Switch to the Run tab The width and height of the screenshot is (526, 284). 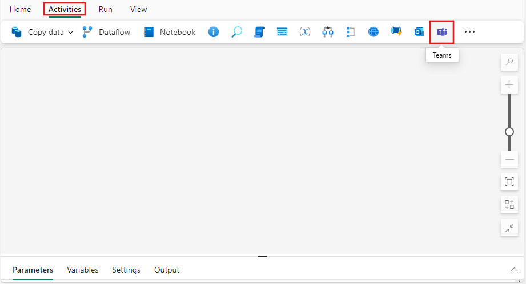coord(105,9)
